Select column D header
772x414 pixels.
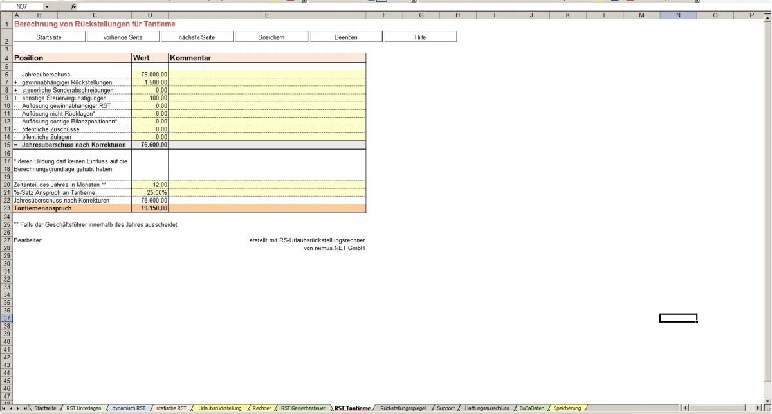(150, 15)
